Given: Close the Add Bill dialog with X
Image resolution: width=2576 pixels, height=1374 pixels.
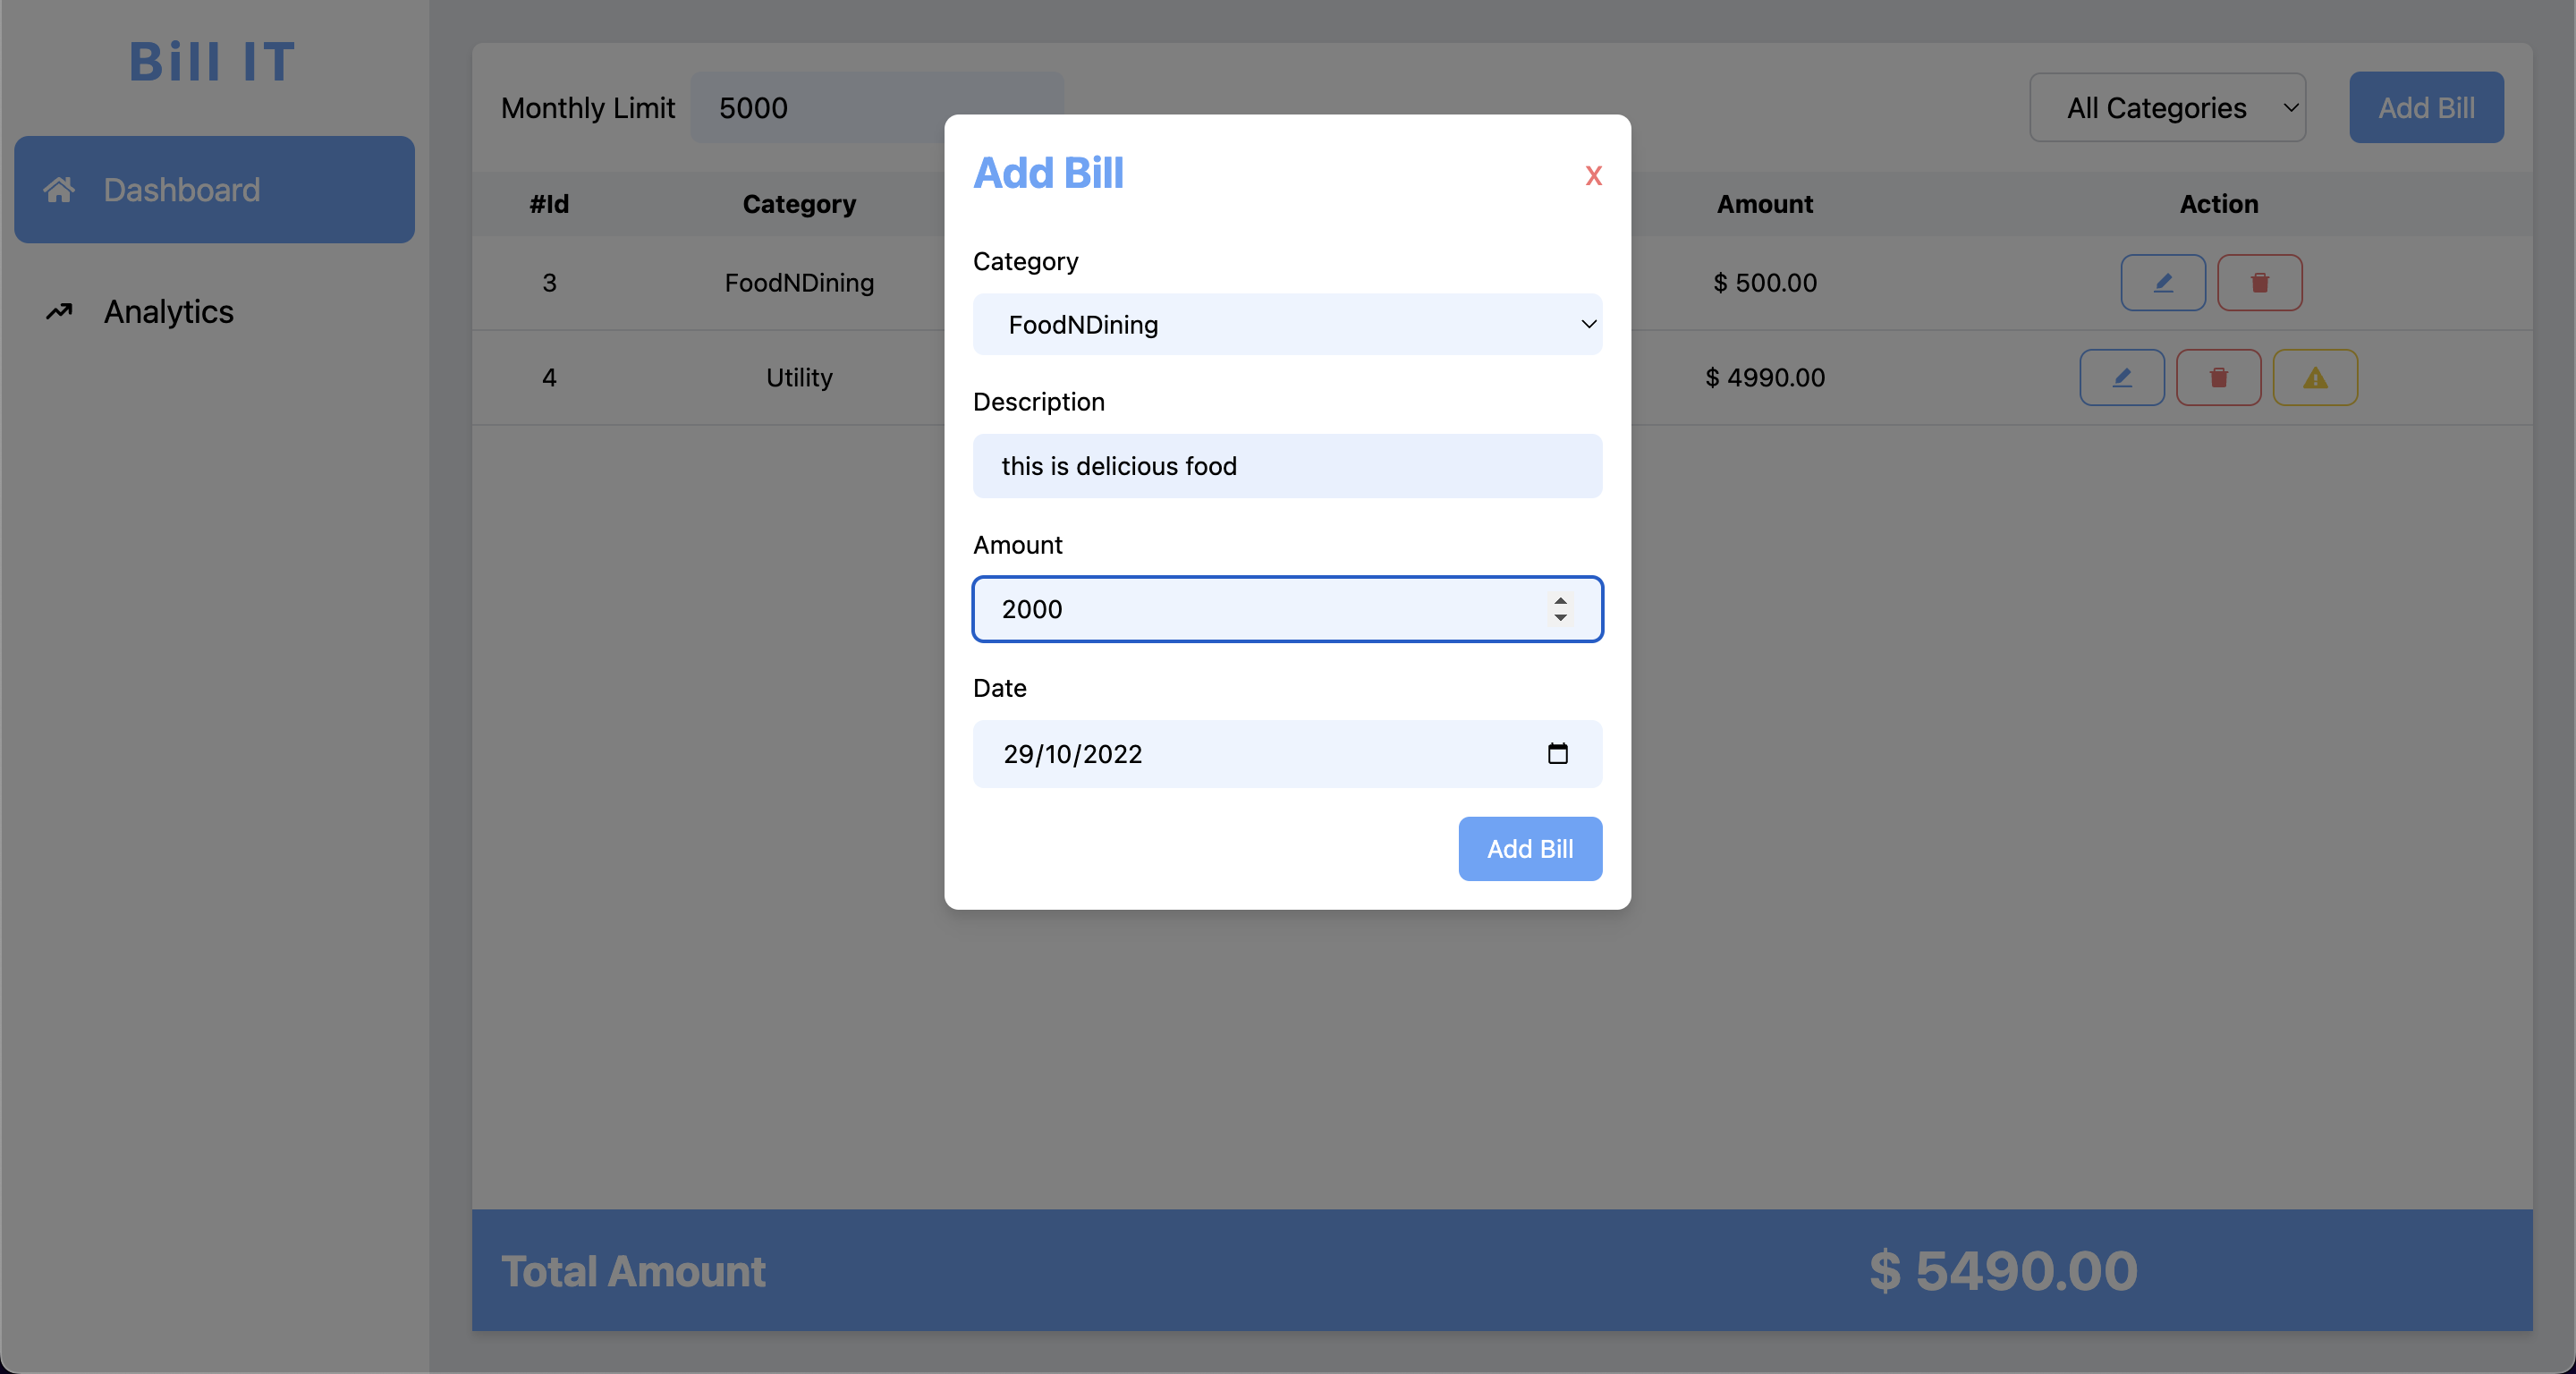Looking at the screenshot, I should pyautogui.click(x=1593, y=176).
